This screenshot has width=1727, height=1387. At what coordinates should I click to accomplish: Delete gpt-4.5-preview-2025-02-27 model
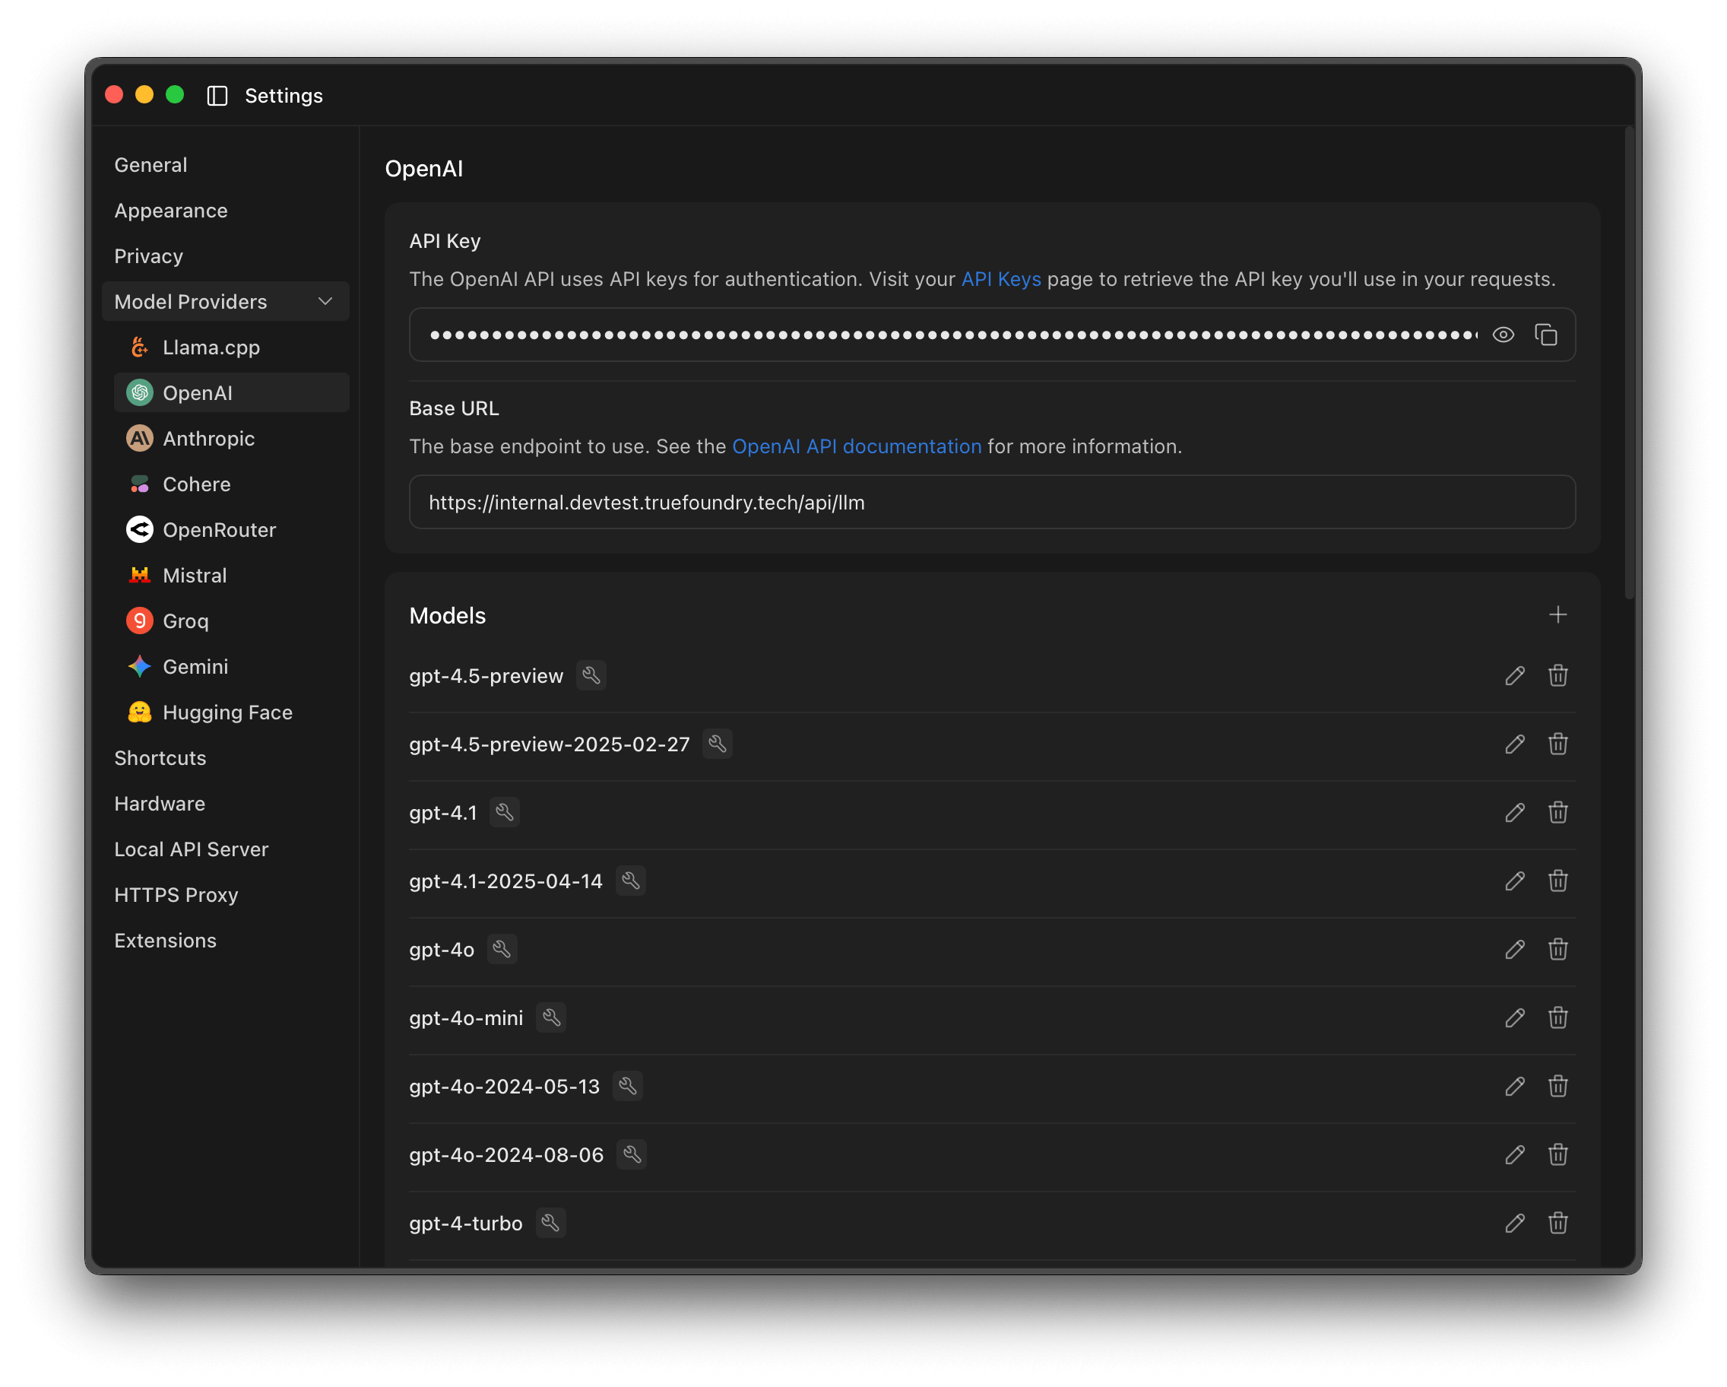(1557, 744)
